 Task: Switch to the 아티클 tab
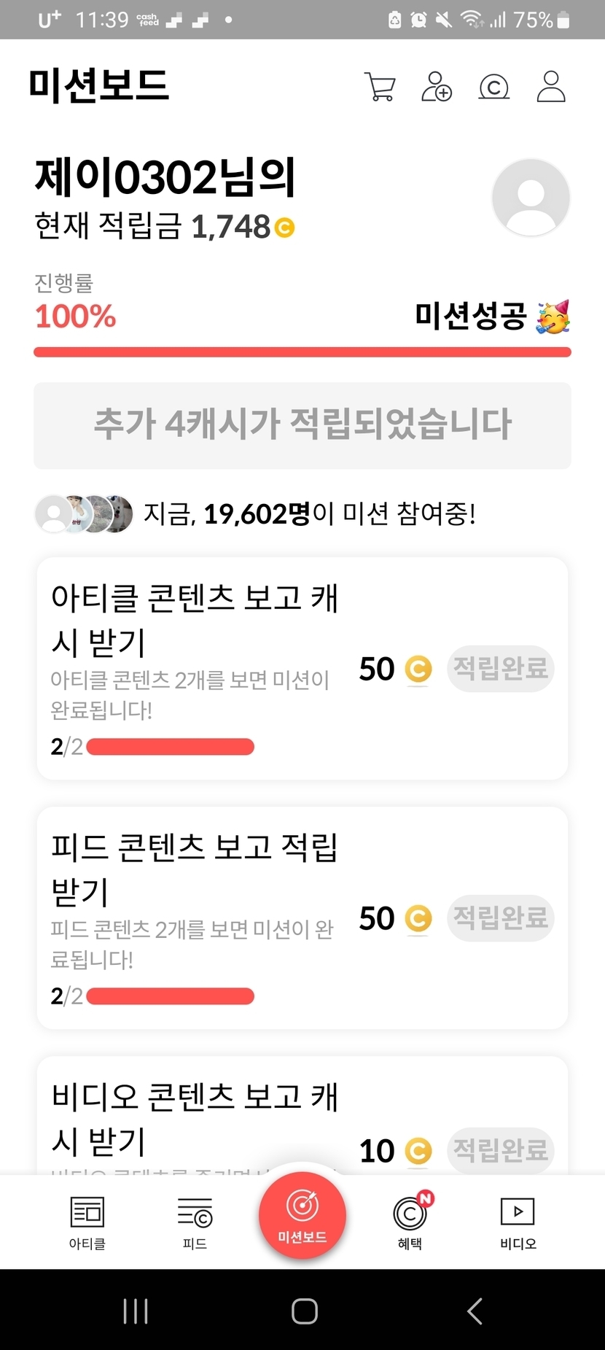pyautogui.click(x=87, y=1223)
